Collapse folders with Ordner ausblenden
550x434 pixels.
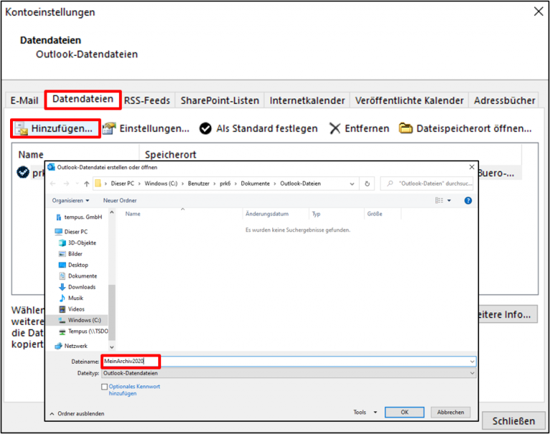coord(77,414)
